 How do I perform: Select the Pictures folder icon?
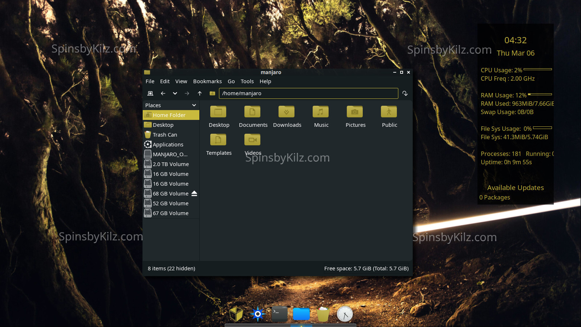click(x=355, y=112)
